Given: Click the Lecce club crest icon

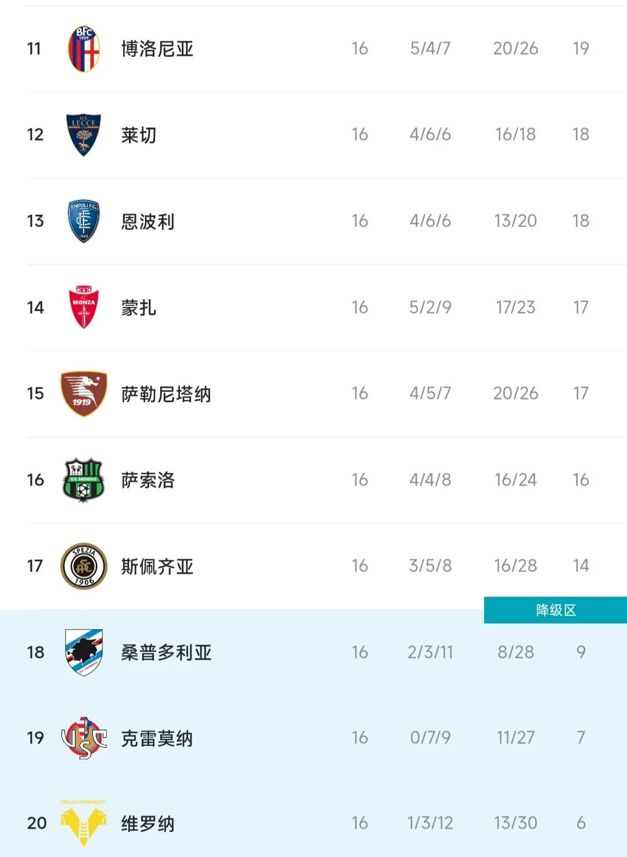Looking at the screenshot, I should click(82, 134).
